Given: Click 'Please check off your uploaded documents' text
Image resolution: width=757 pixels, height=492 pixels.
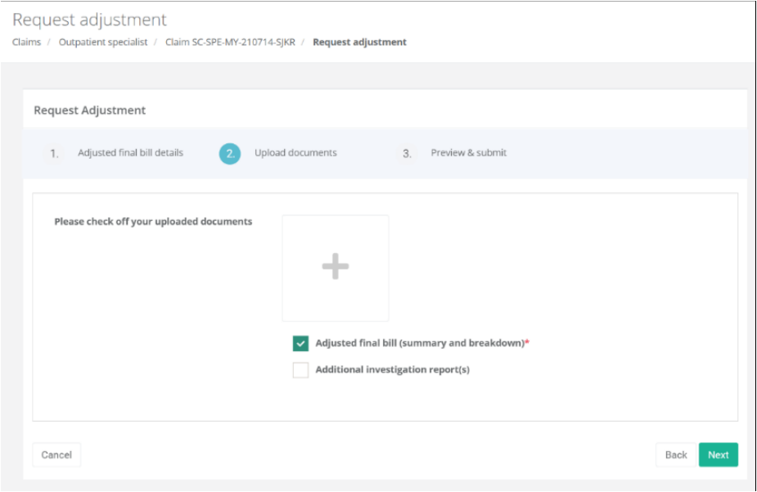Looking at the screenshot, I should (x=153, y=222).
